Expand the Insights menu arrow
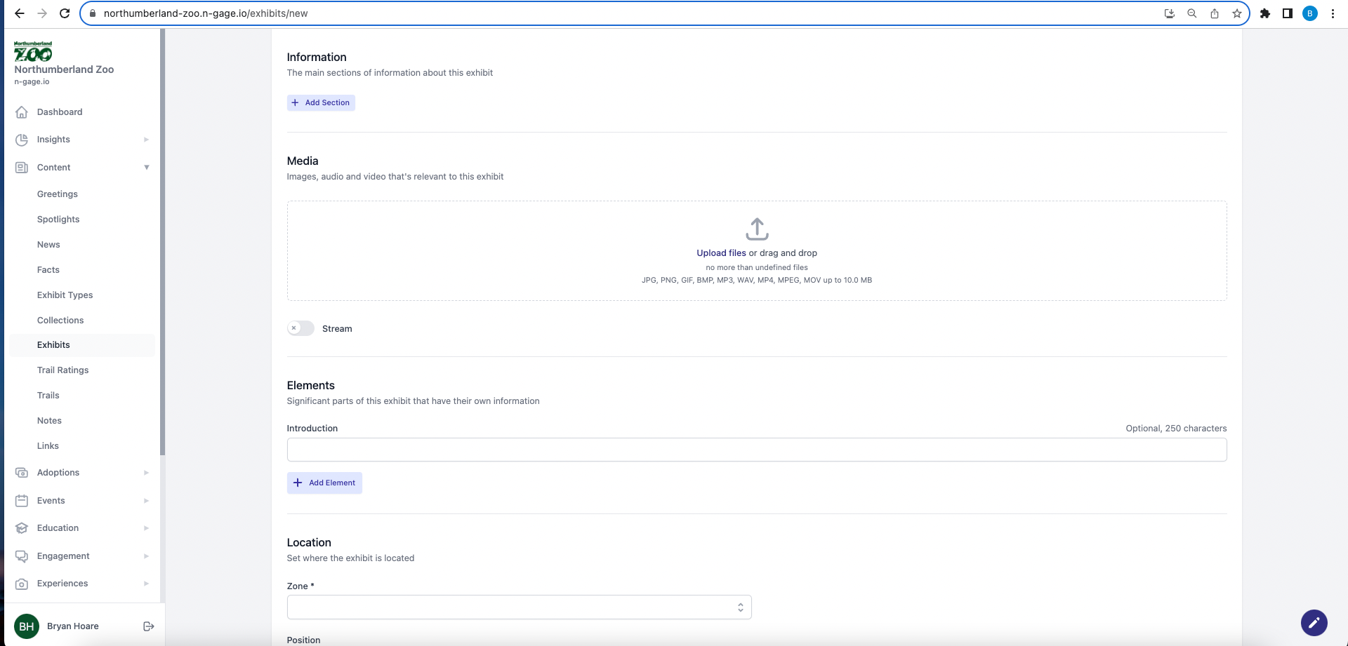The image size is (1348, 646). pos(146,140)
